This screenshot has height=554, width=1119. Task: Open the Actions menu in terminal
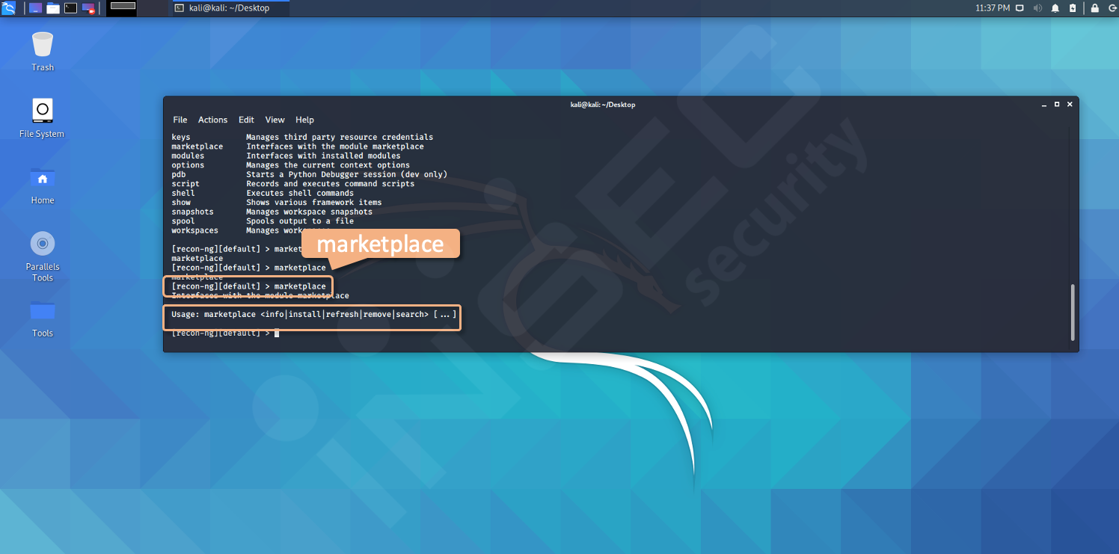click(212, 120)
